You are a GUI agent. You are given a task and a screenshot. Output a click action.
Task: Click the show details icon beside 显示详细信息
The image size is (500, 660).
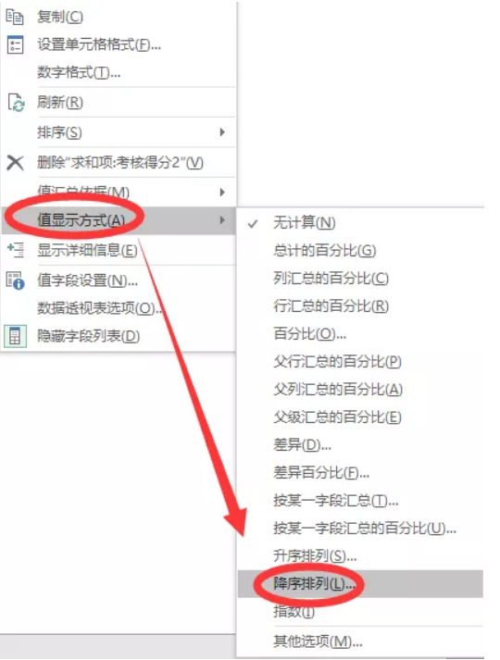[x=15, y=250]
